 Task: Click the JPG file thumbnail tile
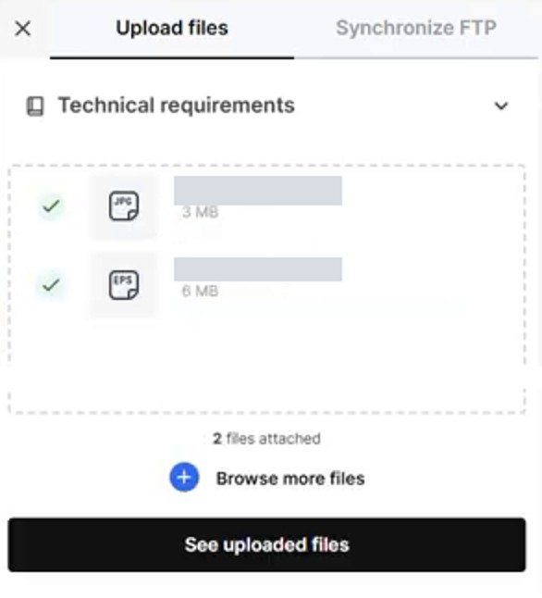point(124,206)
